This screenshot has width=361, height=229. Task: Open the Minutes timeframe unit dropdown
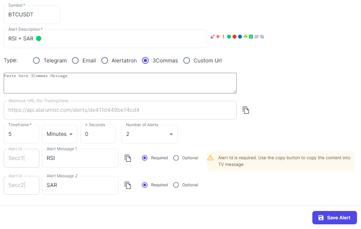(x=60, y=134)
